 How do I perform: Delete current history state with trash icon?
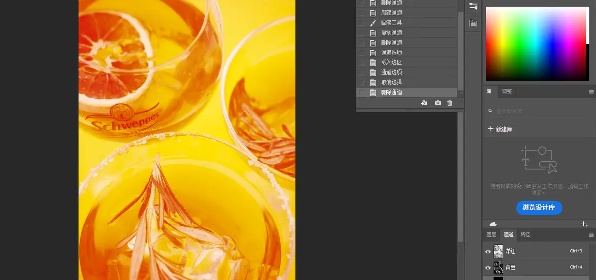450,103
